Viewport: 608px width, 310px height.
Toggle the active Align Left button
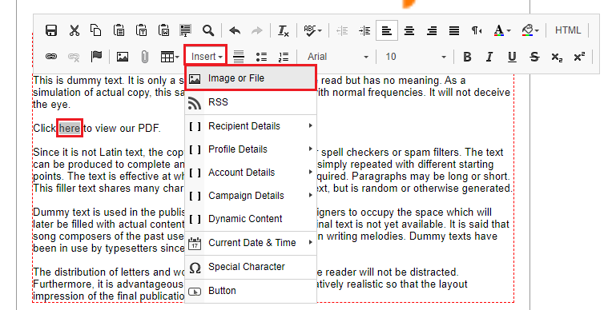coord(387,30)
